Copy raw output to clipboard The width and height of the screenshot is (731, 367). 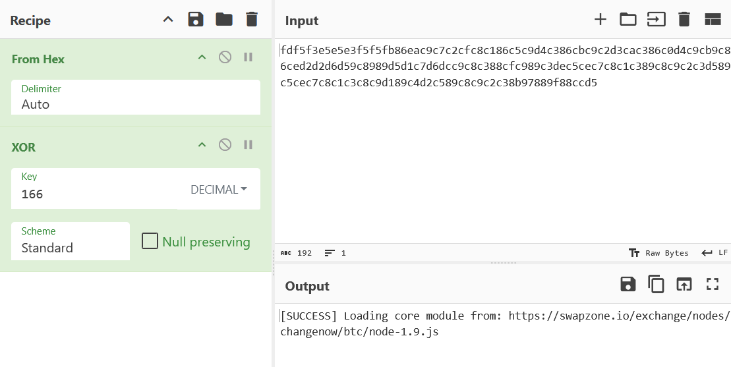pos(656,284)
